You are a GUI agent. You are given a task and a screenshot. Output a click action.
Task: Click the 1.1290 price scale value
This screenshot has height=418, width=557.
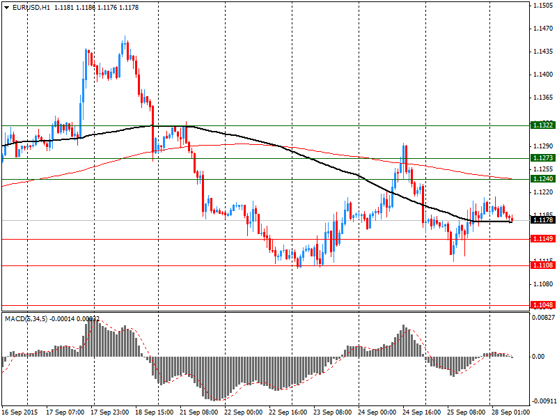543,146
